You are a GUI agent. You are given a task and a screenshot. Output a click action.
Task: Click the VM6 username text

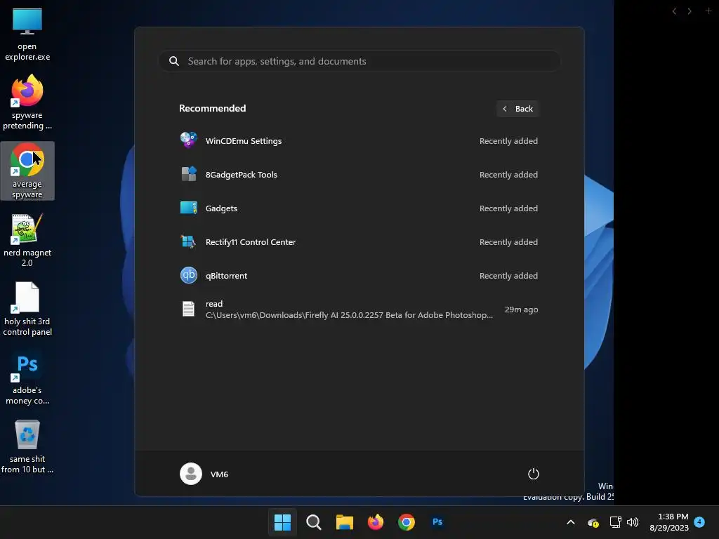coord(219,474)
